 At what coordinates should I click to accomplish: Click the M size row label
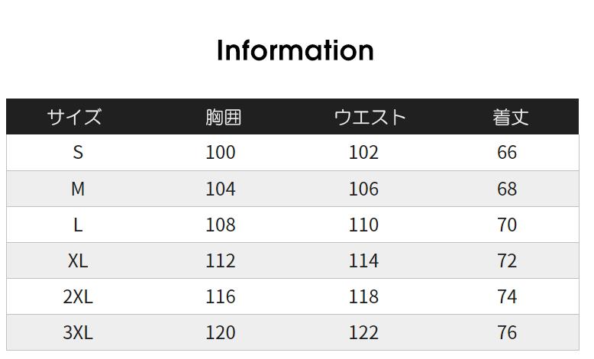pyautogui.click(x=78, y=189)
